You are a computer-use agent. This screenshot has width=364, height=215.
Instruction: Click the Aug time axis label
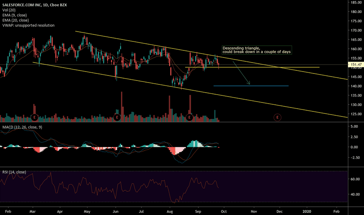point(170,211)
